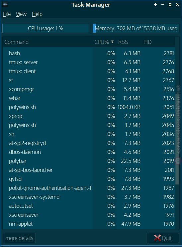Sort processes by the PID column
This screenshot has height=247, width=182.
click(158, 42)
